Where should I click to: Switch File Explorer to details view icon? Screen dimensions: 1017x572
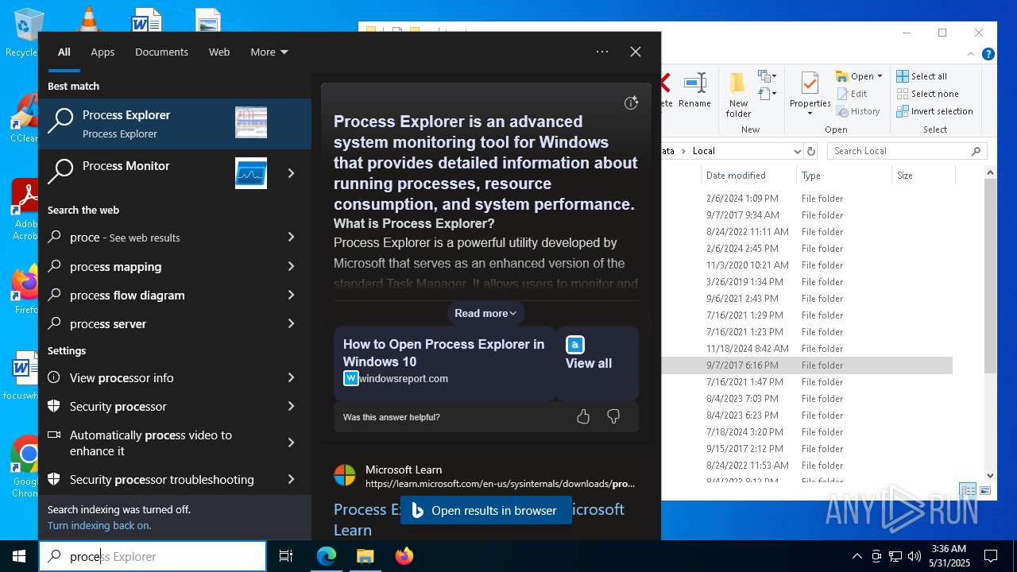click(968, 490)
